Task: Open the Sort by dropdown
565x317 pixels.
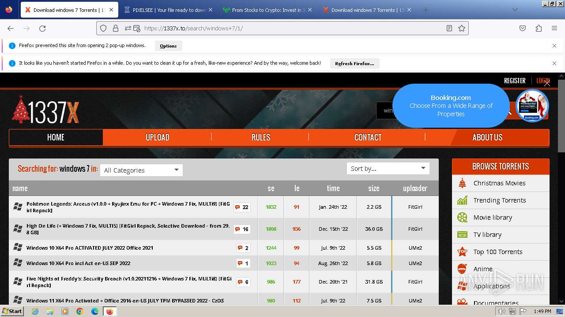Action: (388, 168)
